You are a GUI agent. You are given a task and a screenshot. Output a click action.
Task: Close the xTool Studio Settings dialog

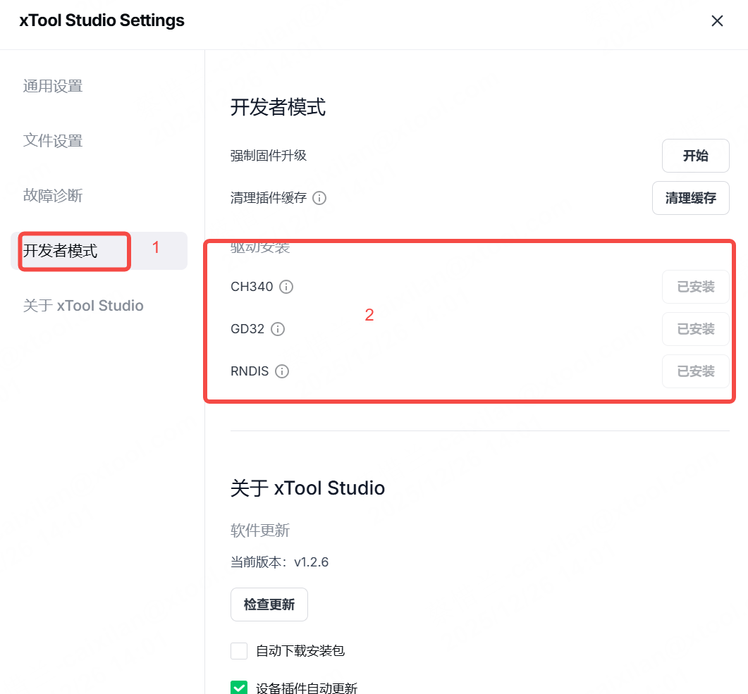717,21
